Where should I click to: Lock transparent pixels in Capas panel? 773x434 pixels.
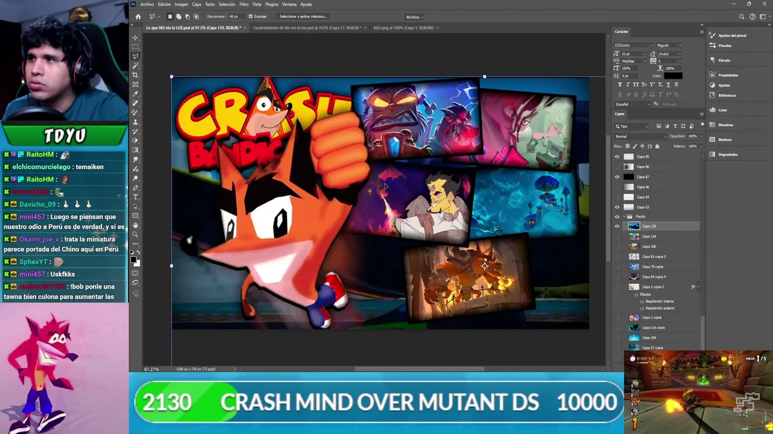pyautogui.click(x=627, y=146)
